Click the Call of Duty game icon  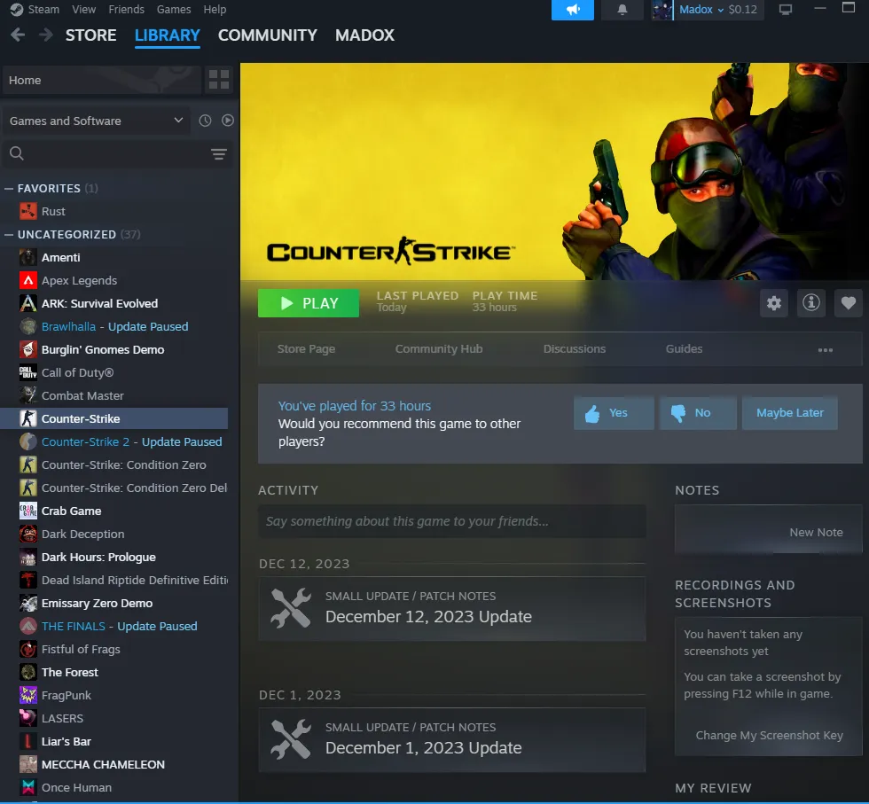[28, 372]
